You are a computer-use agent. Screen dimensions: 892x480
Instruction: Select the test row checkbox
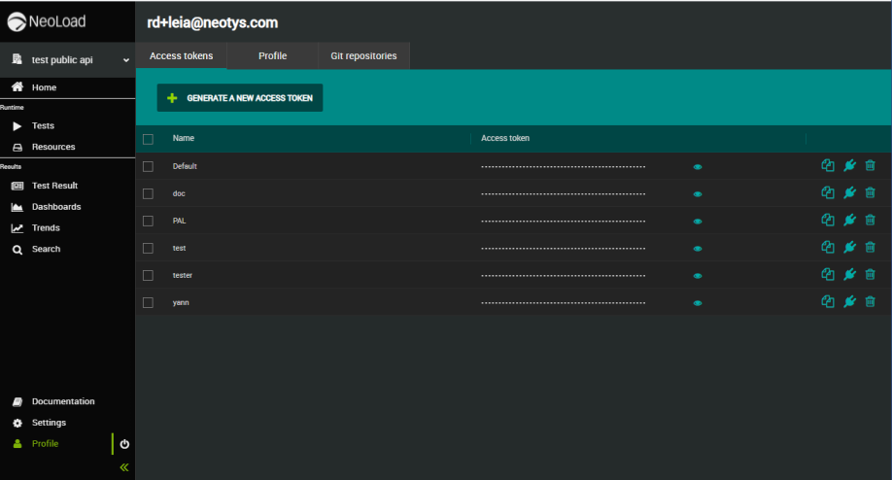(148, 249)
